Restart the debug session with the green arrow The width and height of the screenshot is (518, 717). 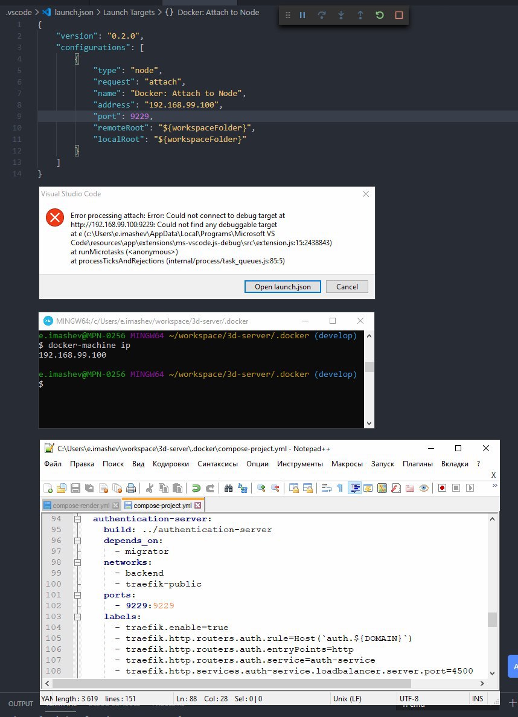pyautogui.click(x=380, y=15)
